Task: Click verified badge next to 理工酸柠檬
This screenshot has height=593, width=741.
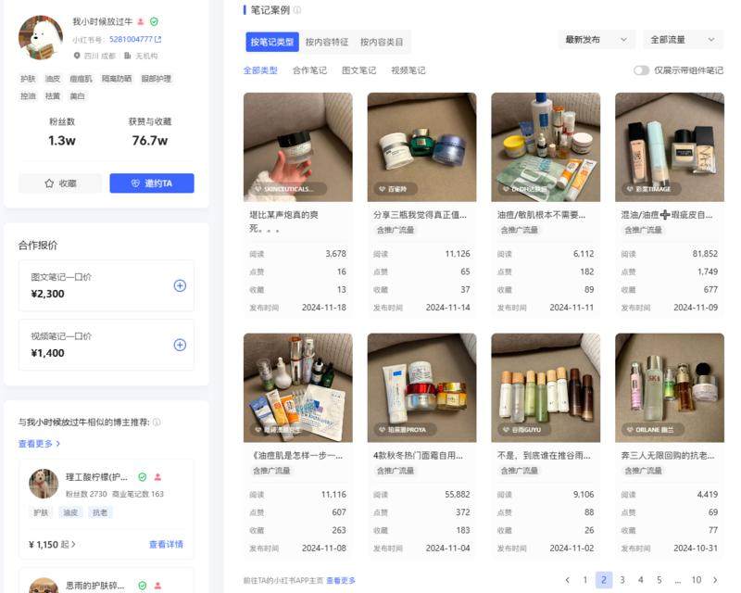Action: pos(143,476)
